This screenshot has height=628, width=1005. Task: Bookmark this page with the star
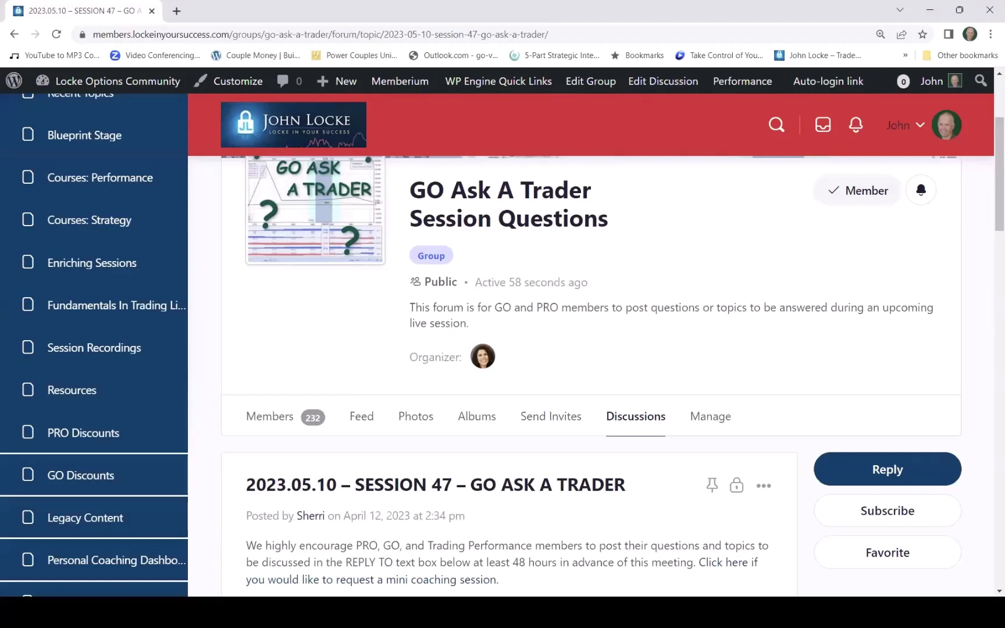(x=922, y=34)
